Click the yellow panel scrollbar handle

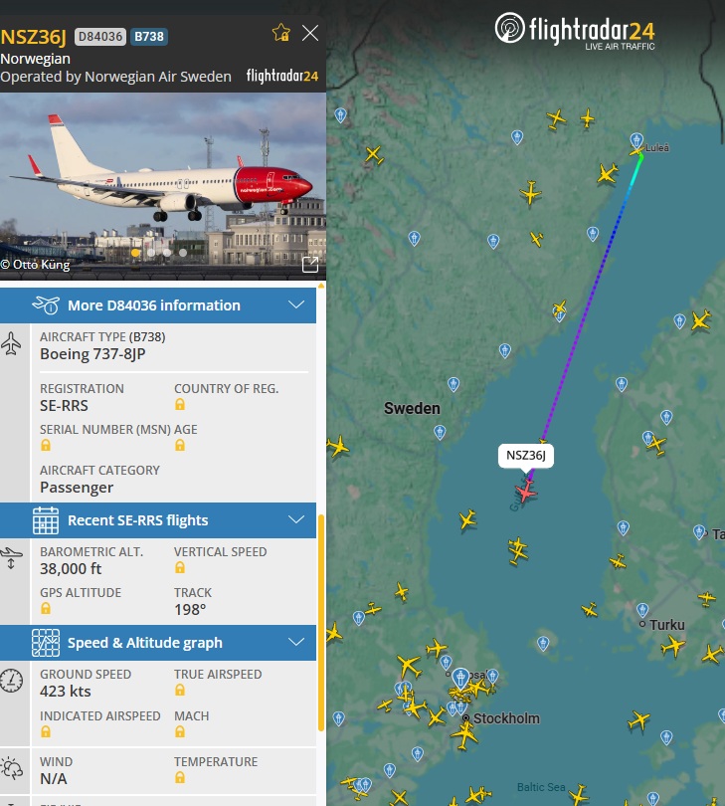coord(321,622)
